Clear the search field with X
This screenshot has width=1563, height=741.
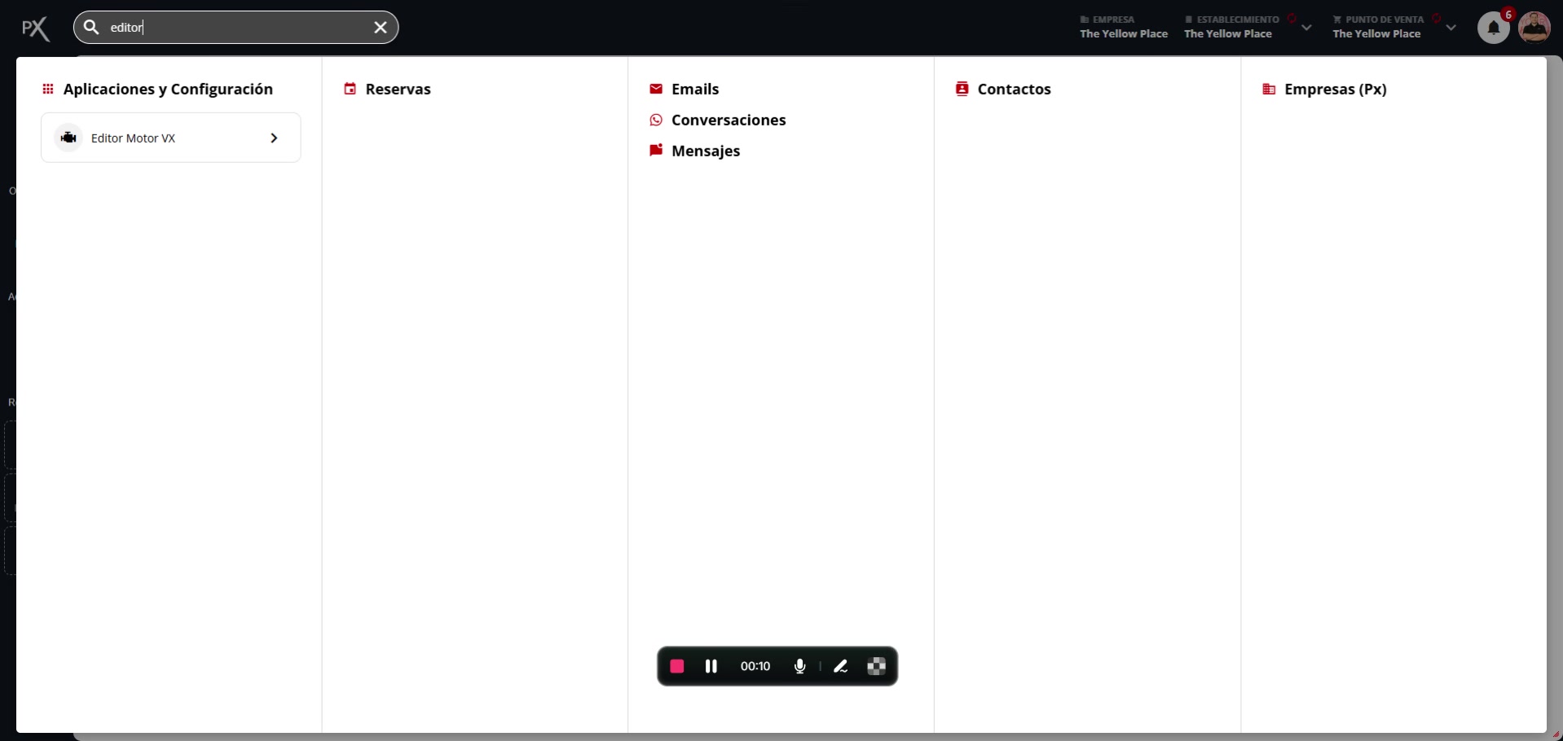click(x=381, y=28)
